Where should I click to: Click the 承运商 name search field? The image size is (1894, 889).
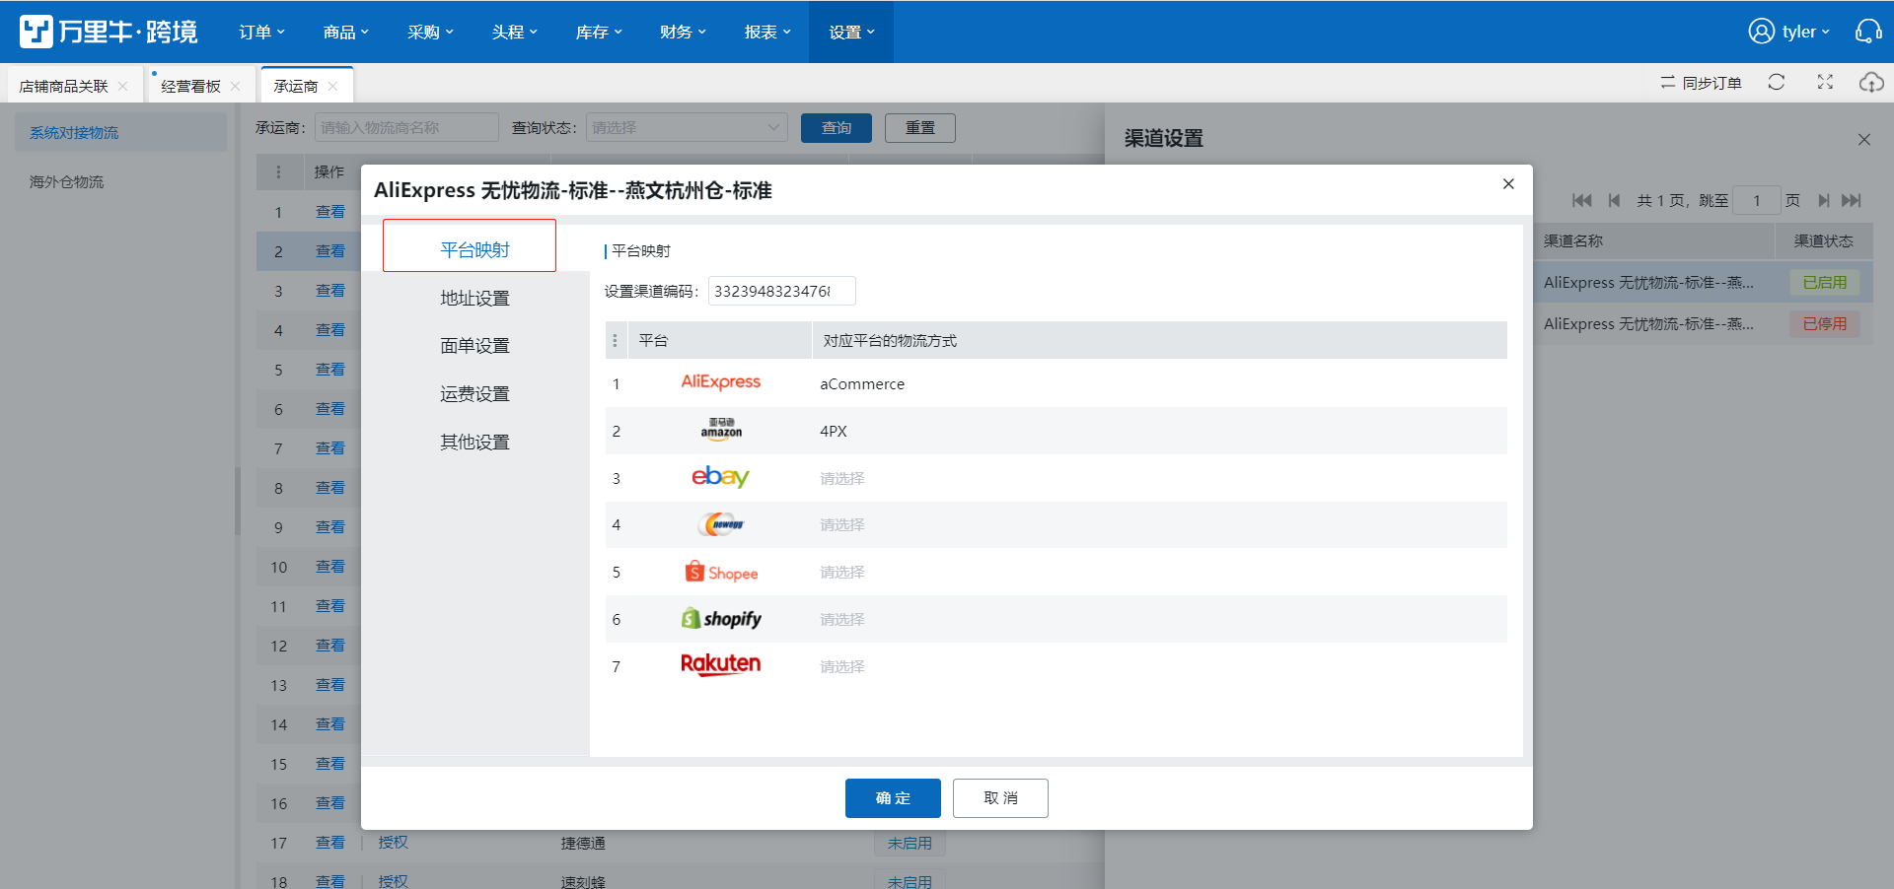(x=406, y=127)
